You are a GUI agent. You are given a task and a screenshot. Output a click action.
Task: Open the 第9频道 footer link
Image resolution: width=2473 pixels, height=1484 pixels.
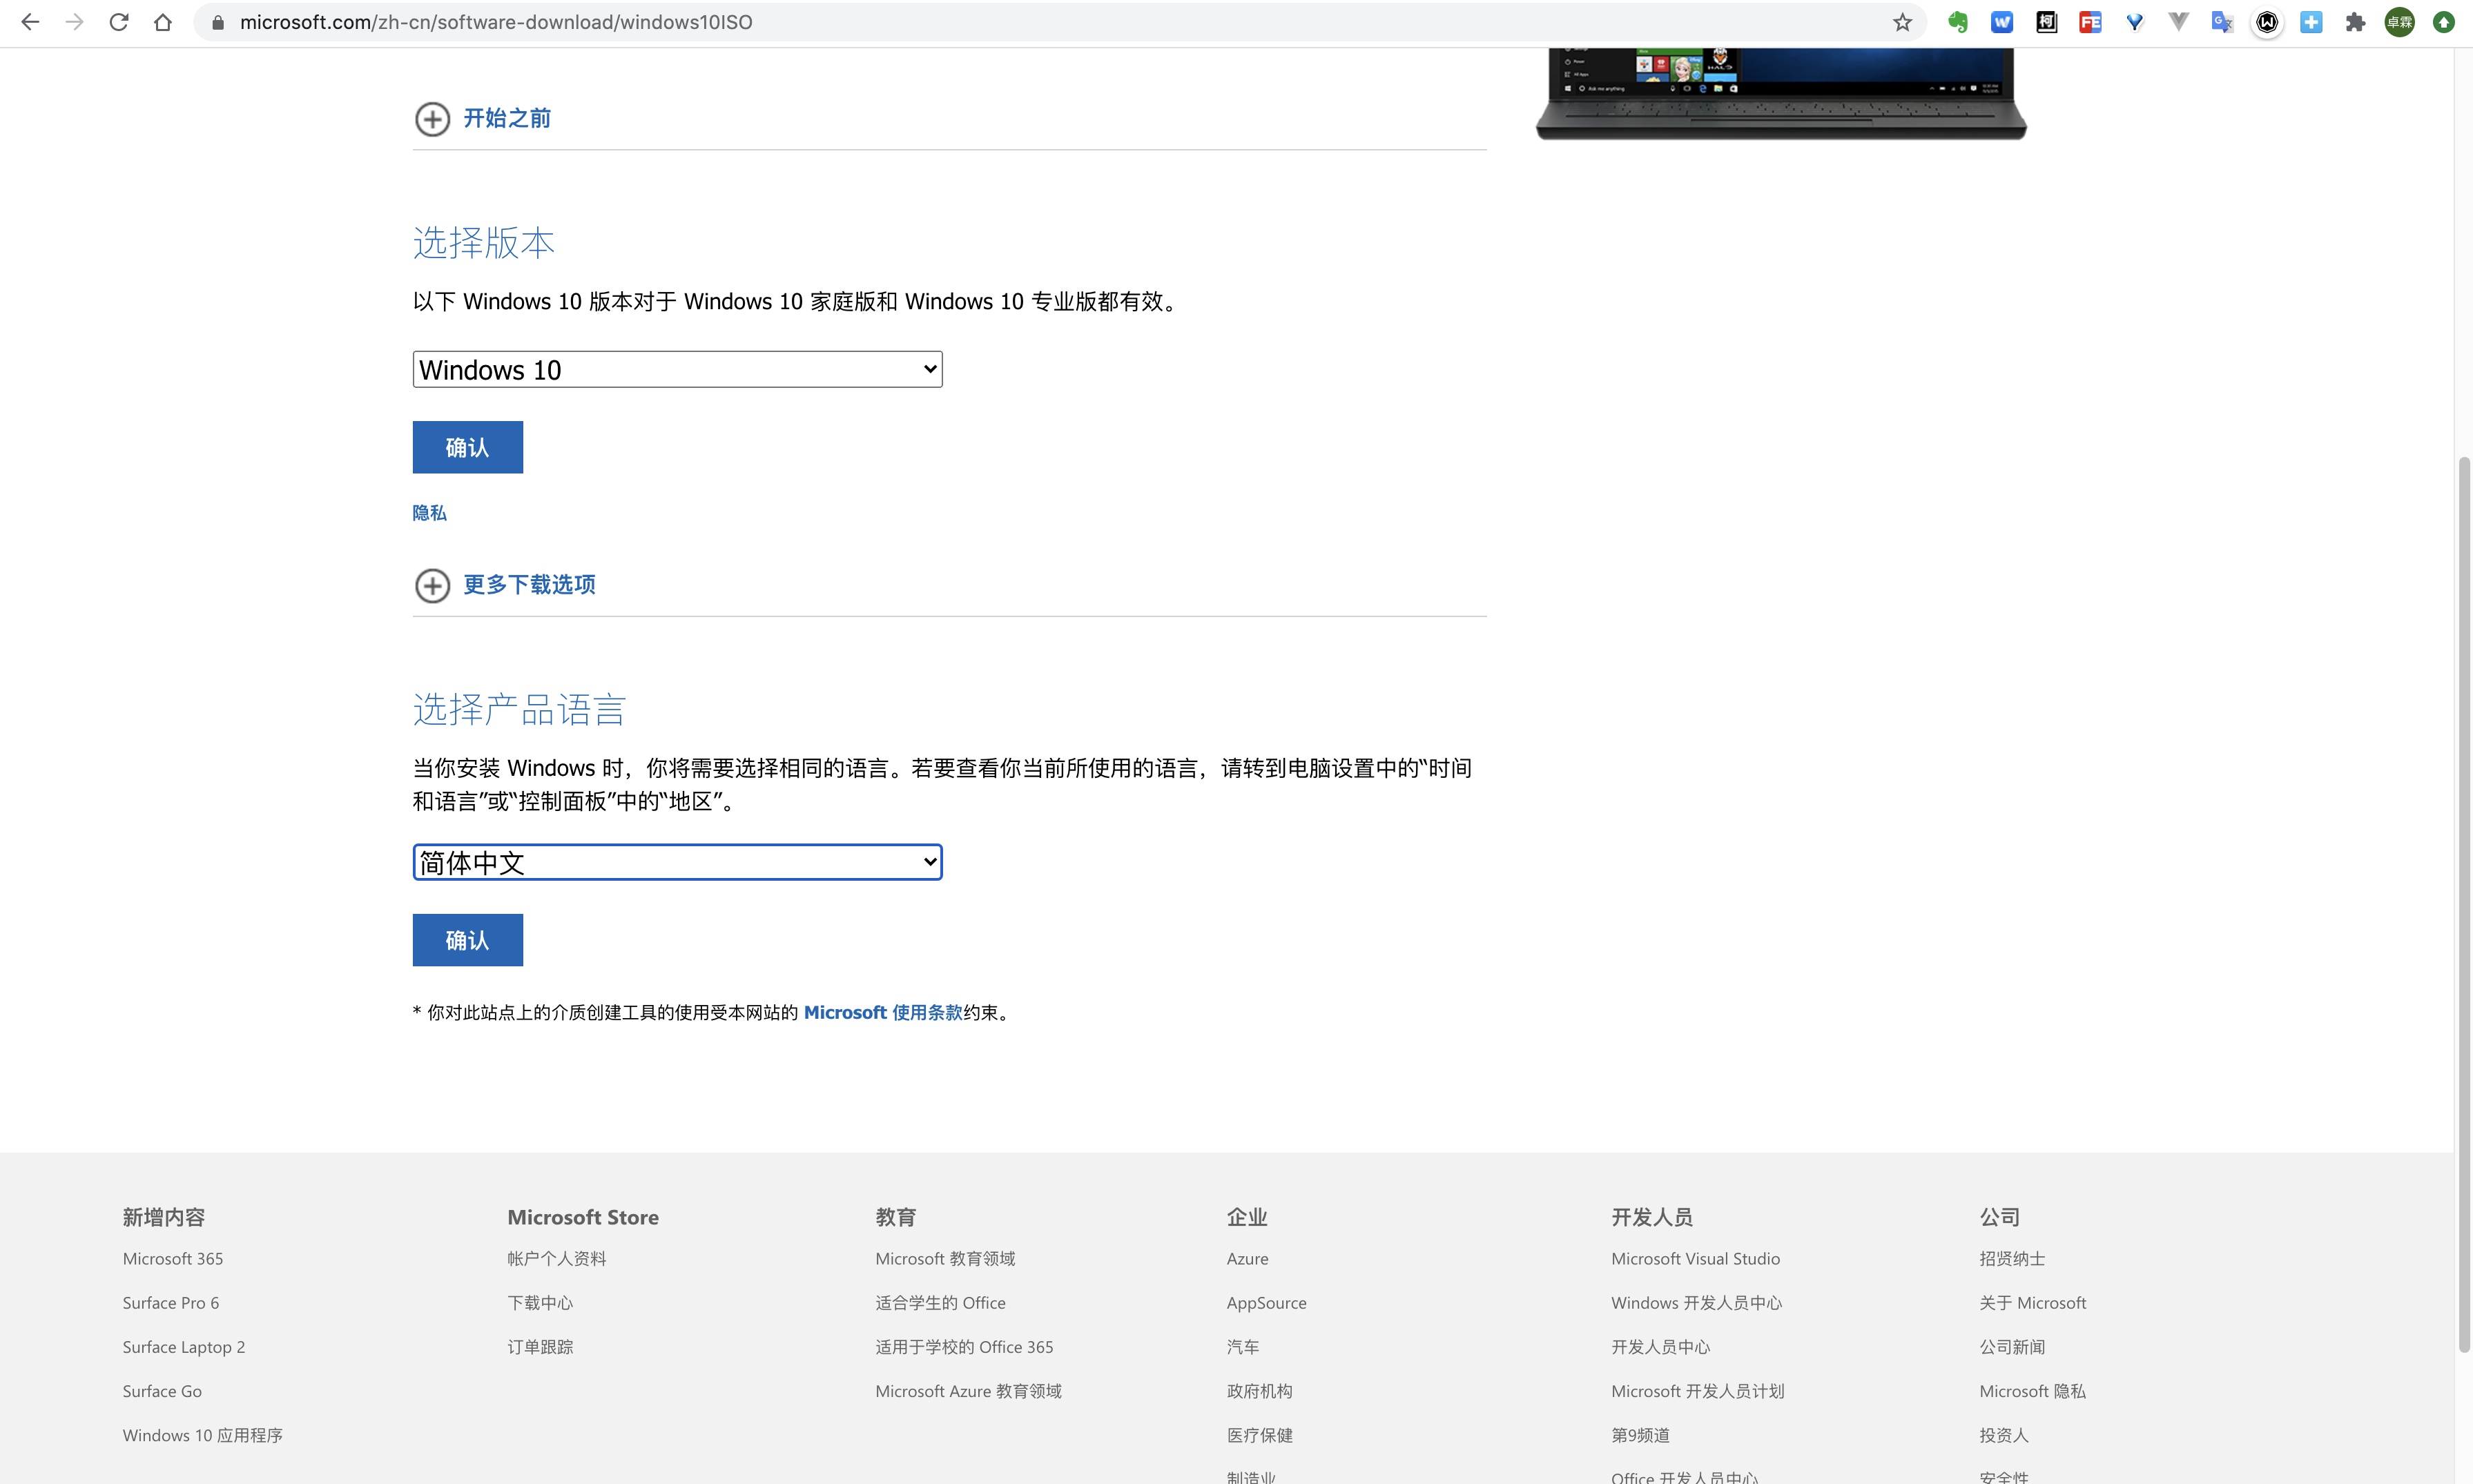click(1640, 1435)
